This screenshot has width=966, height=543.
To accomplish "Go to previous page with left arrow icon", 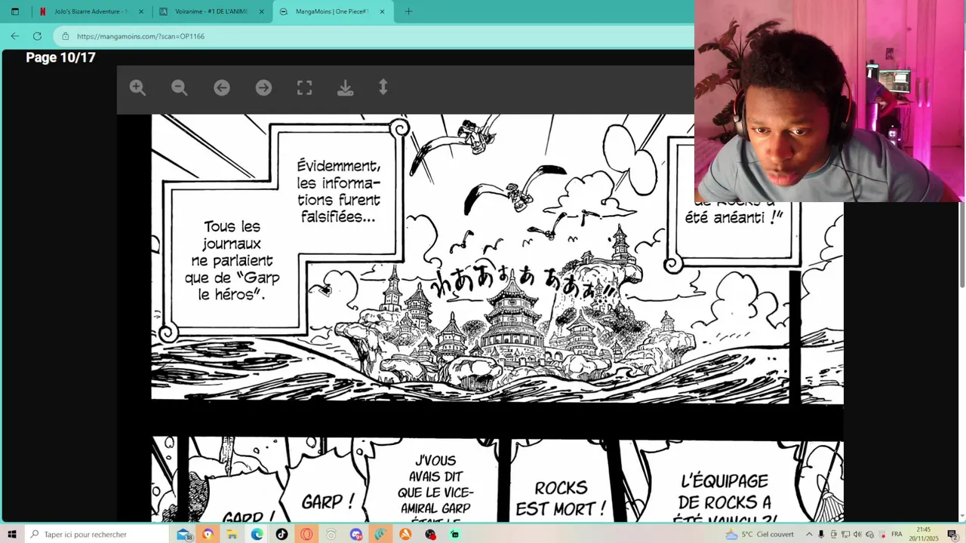I will coord(221,87).
